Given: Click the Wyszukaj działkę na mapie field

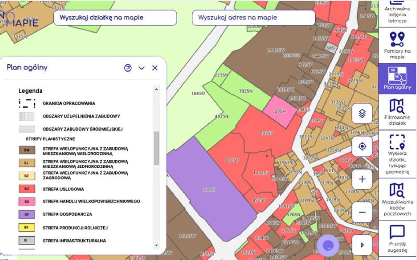Looking at the screenshot, I should 115,18.
